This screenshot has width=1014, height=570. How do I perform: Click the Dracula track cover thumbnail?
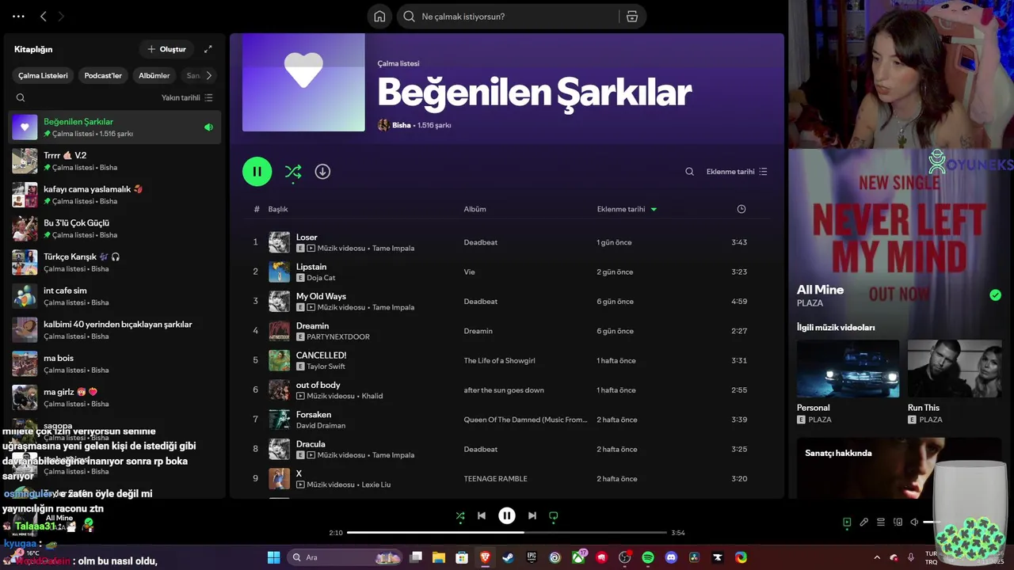[279, 449]
